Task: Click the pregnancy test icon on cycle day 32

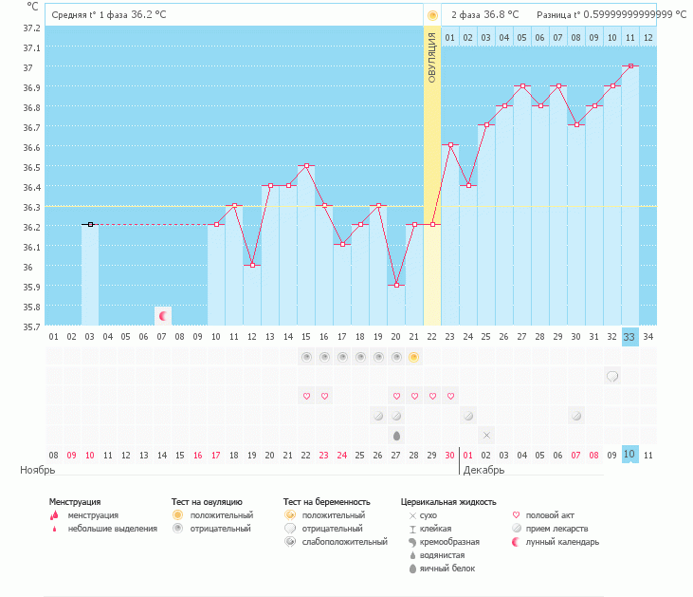Action: click(612, 376)
